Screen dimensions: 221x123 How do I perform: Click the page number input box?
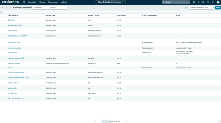point(106,121)
